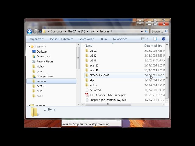Click the navigation pane scroll down arrow
Image resolution: width=195 pixels, height=146 pixels.
coord(78,104)
